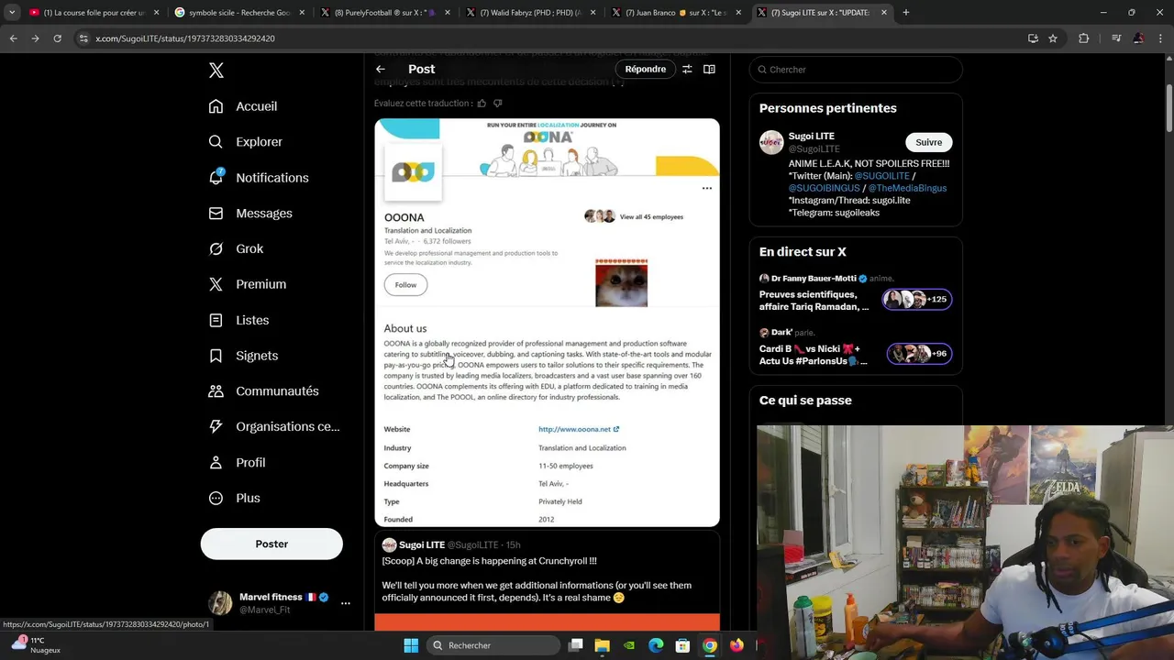Open Accueil home icon

(x=216, y=106)
